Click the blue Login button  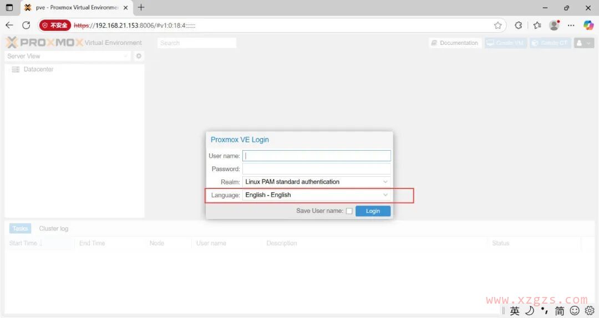click(373, 211)
